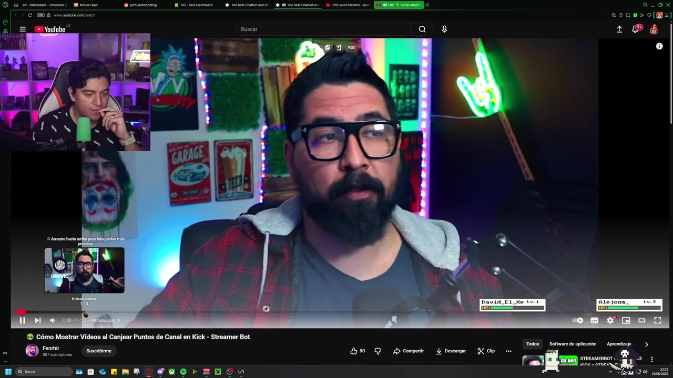Mute the video volume

(53, 320)
